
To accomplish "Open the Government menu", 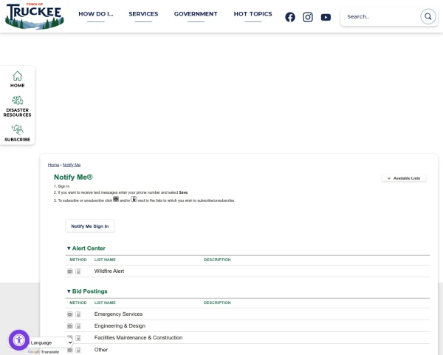I will 196,14.
